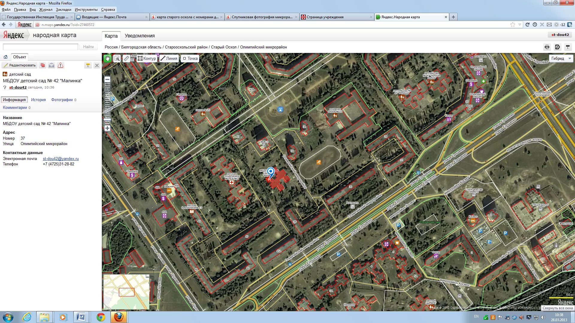This screenshot has width=575, height=323.
Task: Pick the ruler distance measurement tool
Action: (x=126, y=58)
